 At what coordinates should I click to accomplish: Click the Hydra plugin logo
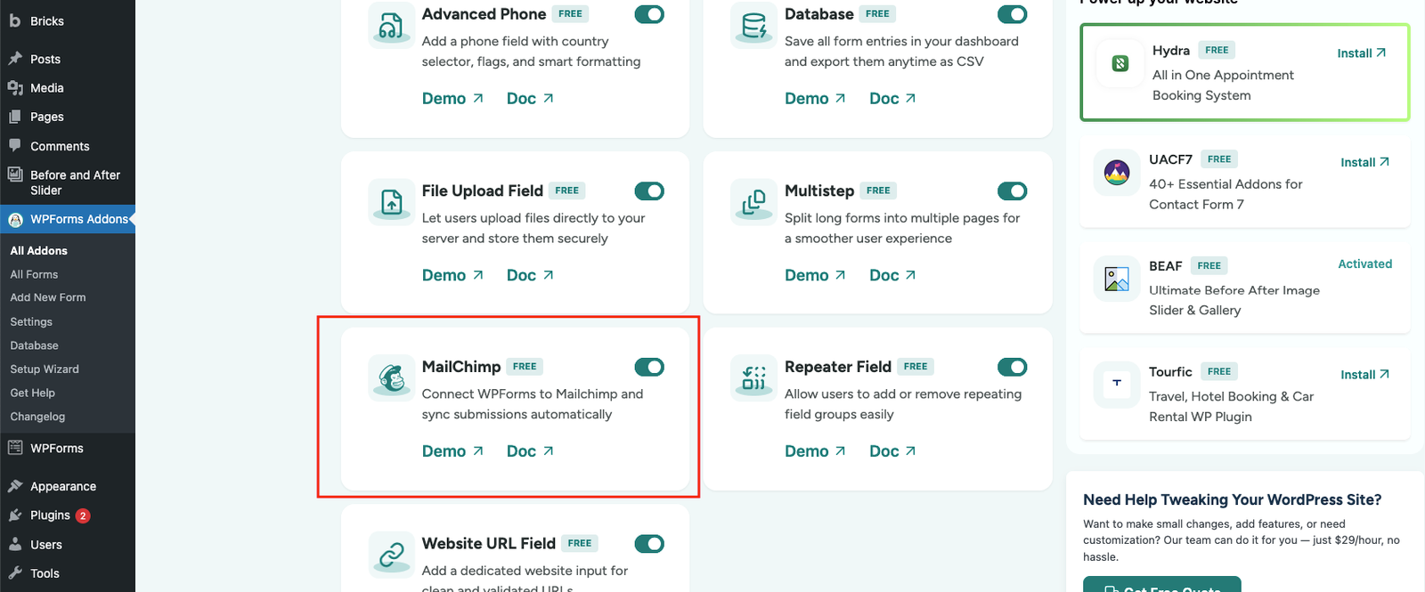[x=1120, y=64]
